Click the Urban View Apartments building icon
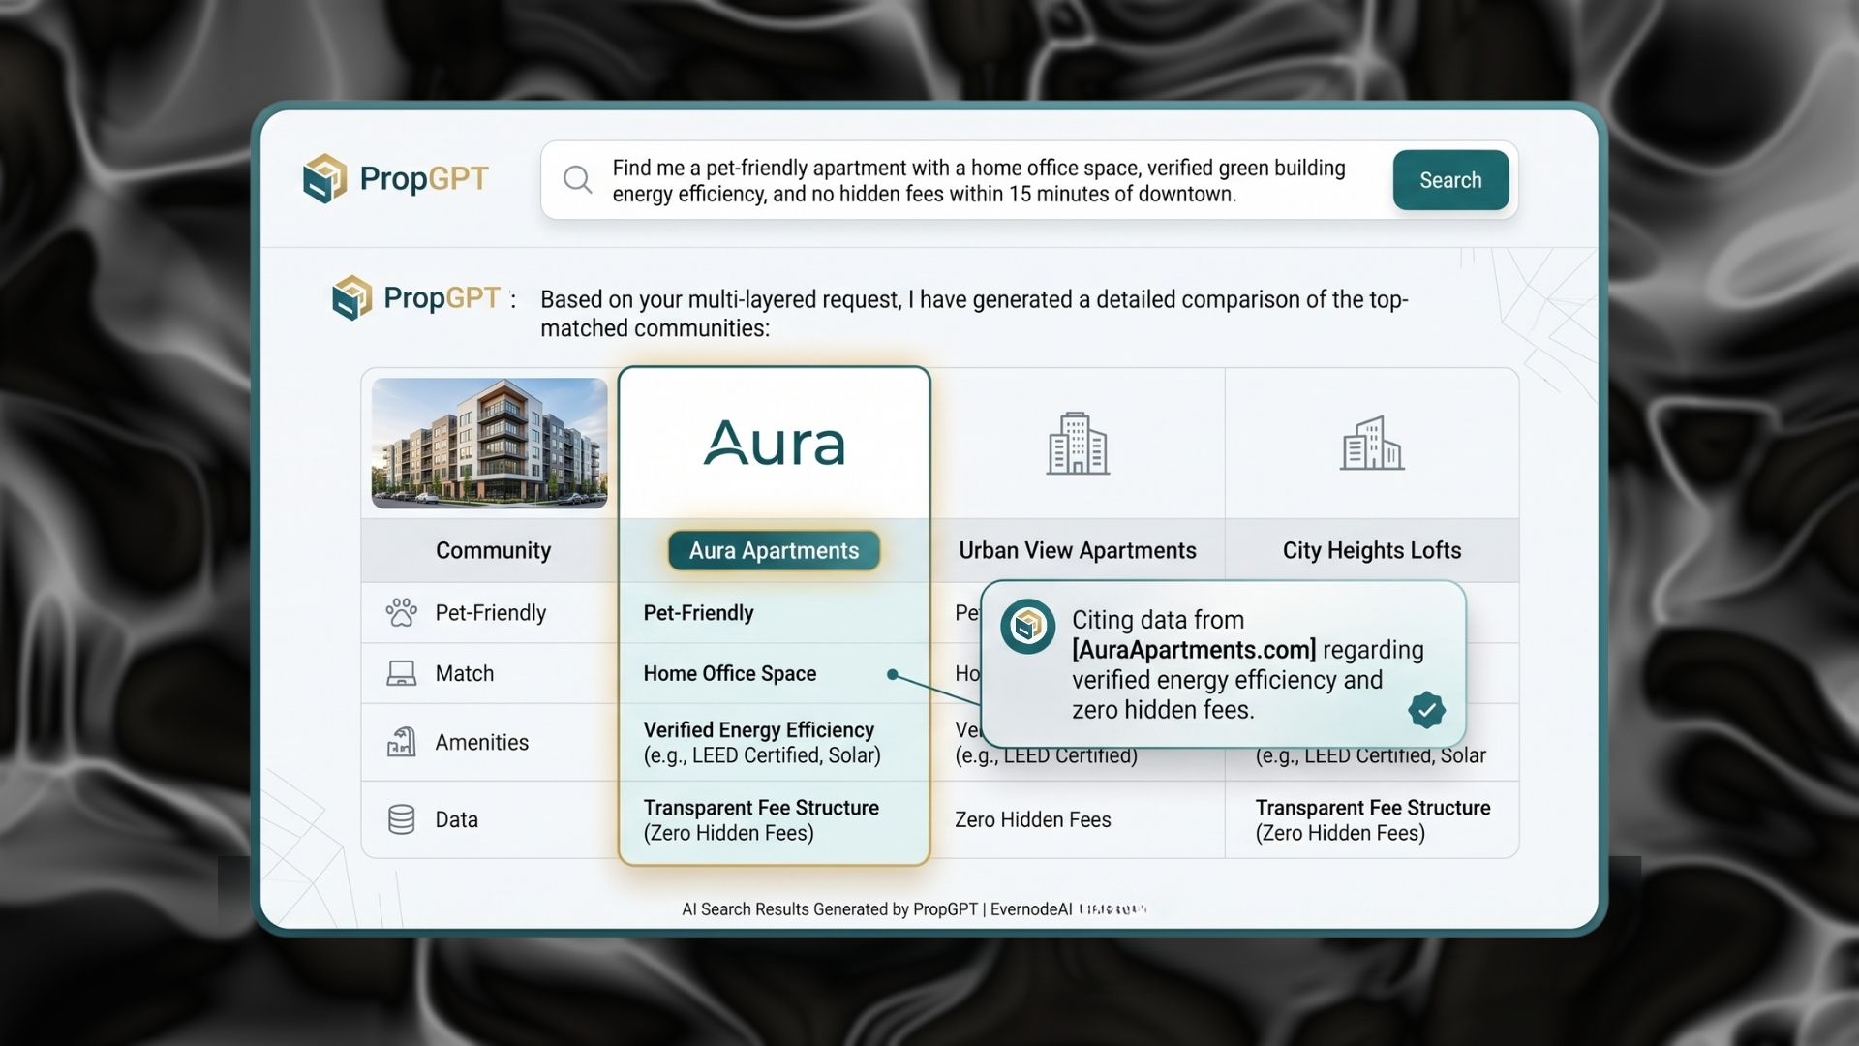Viewport: 1859px width, 1046px height. coord(1078,444)
